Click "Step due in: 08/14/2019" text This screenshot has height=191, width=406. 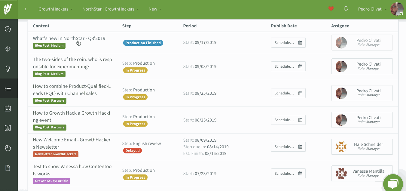coord(206,147)
